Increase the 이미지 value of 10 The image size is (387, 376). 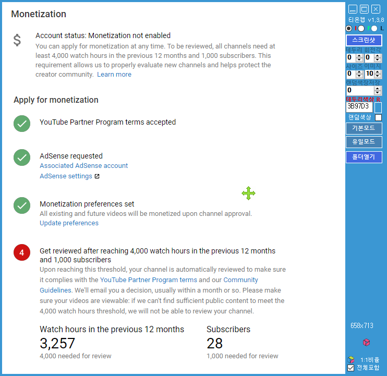point(378,72)
